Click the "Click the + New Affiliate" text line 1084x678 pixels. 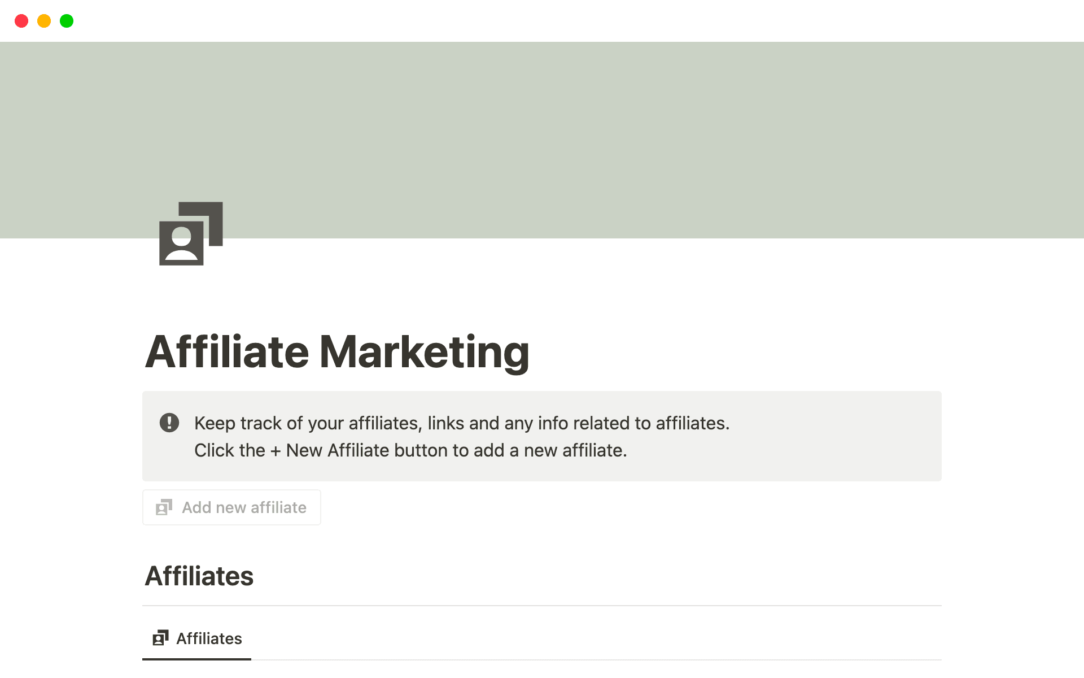pos(410,450)
